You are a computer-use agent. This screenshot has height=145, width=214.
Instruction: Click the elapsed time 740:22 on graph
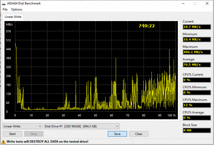(x=147, y=26)
